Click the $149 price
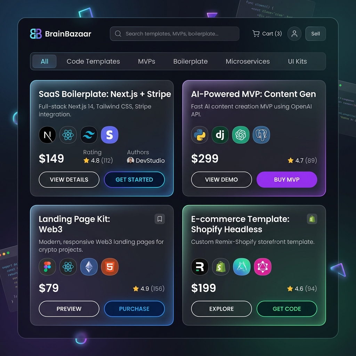 [x=51, y=159]
